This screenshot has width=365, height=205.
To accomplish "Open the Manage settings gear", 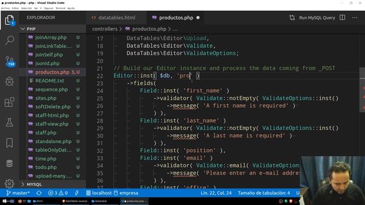I will point(10,183).
